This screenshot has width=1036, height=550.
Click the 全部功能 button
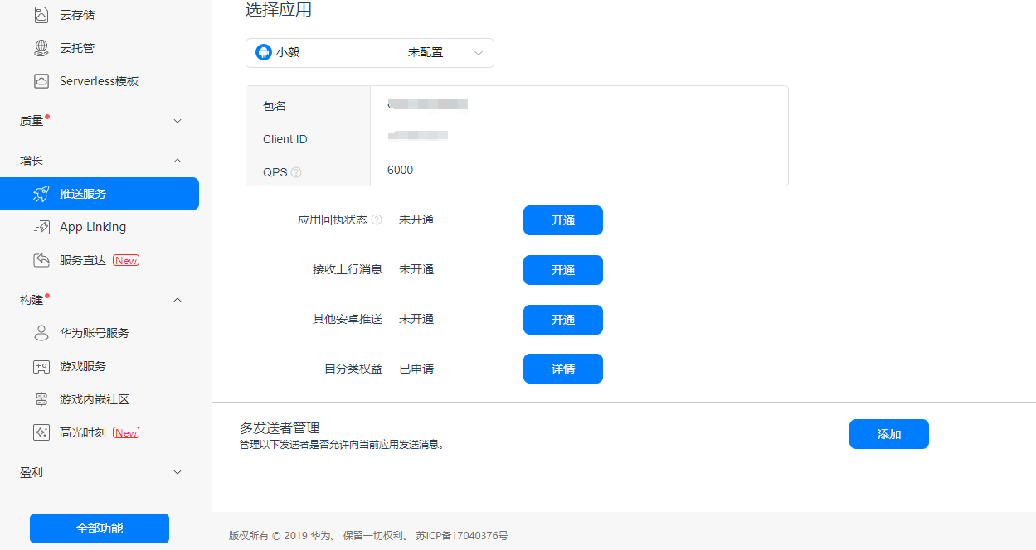click(x=100, y=528)
